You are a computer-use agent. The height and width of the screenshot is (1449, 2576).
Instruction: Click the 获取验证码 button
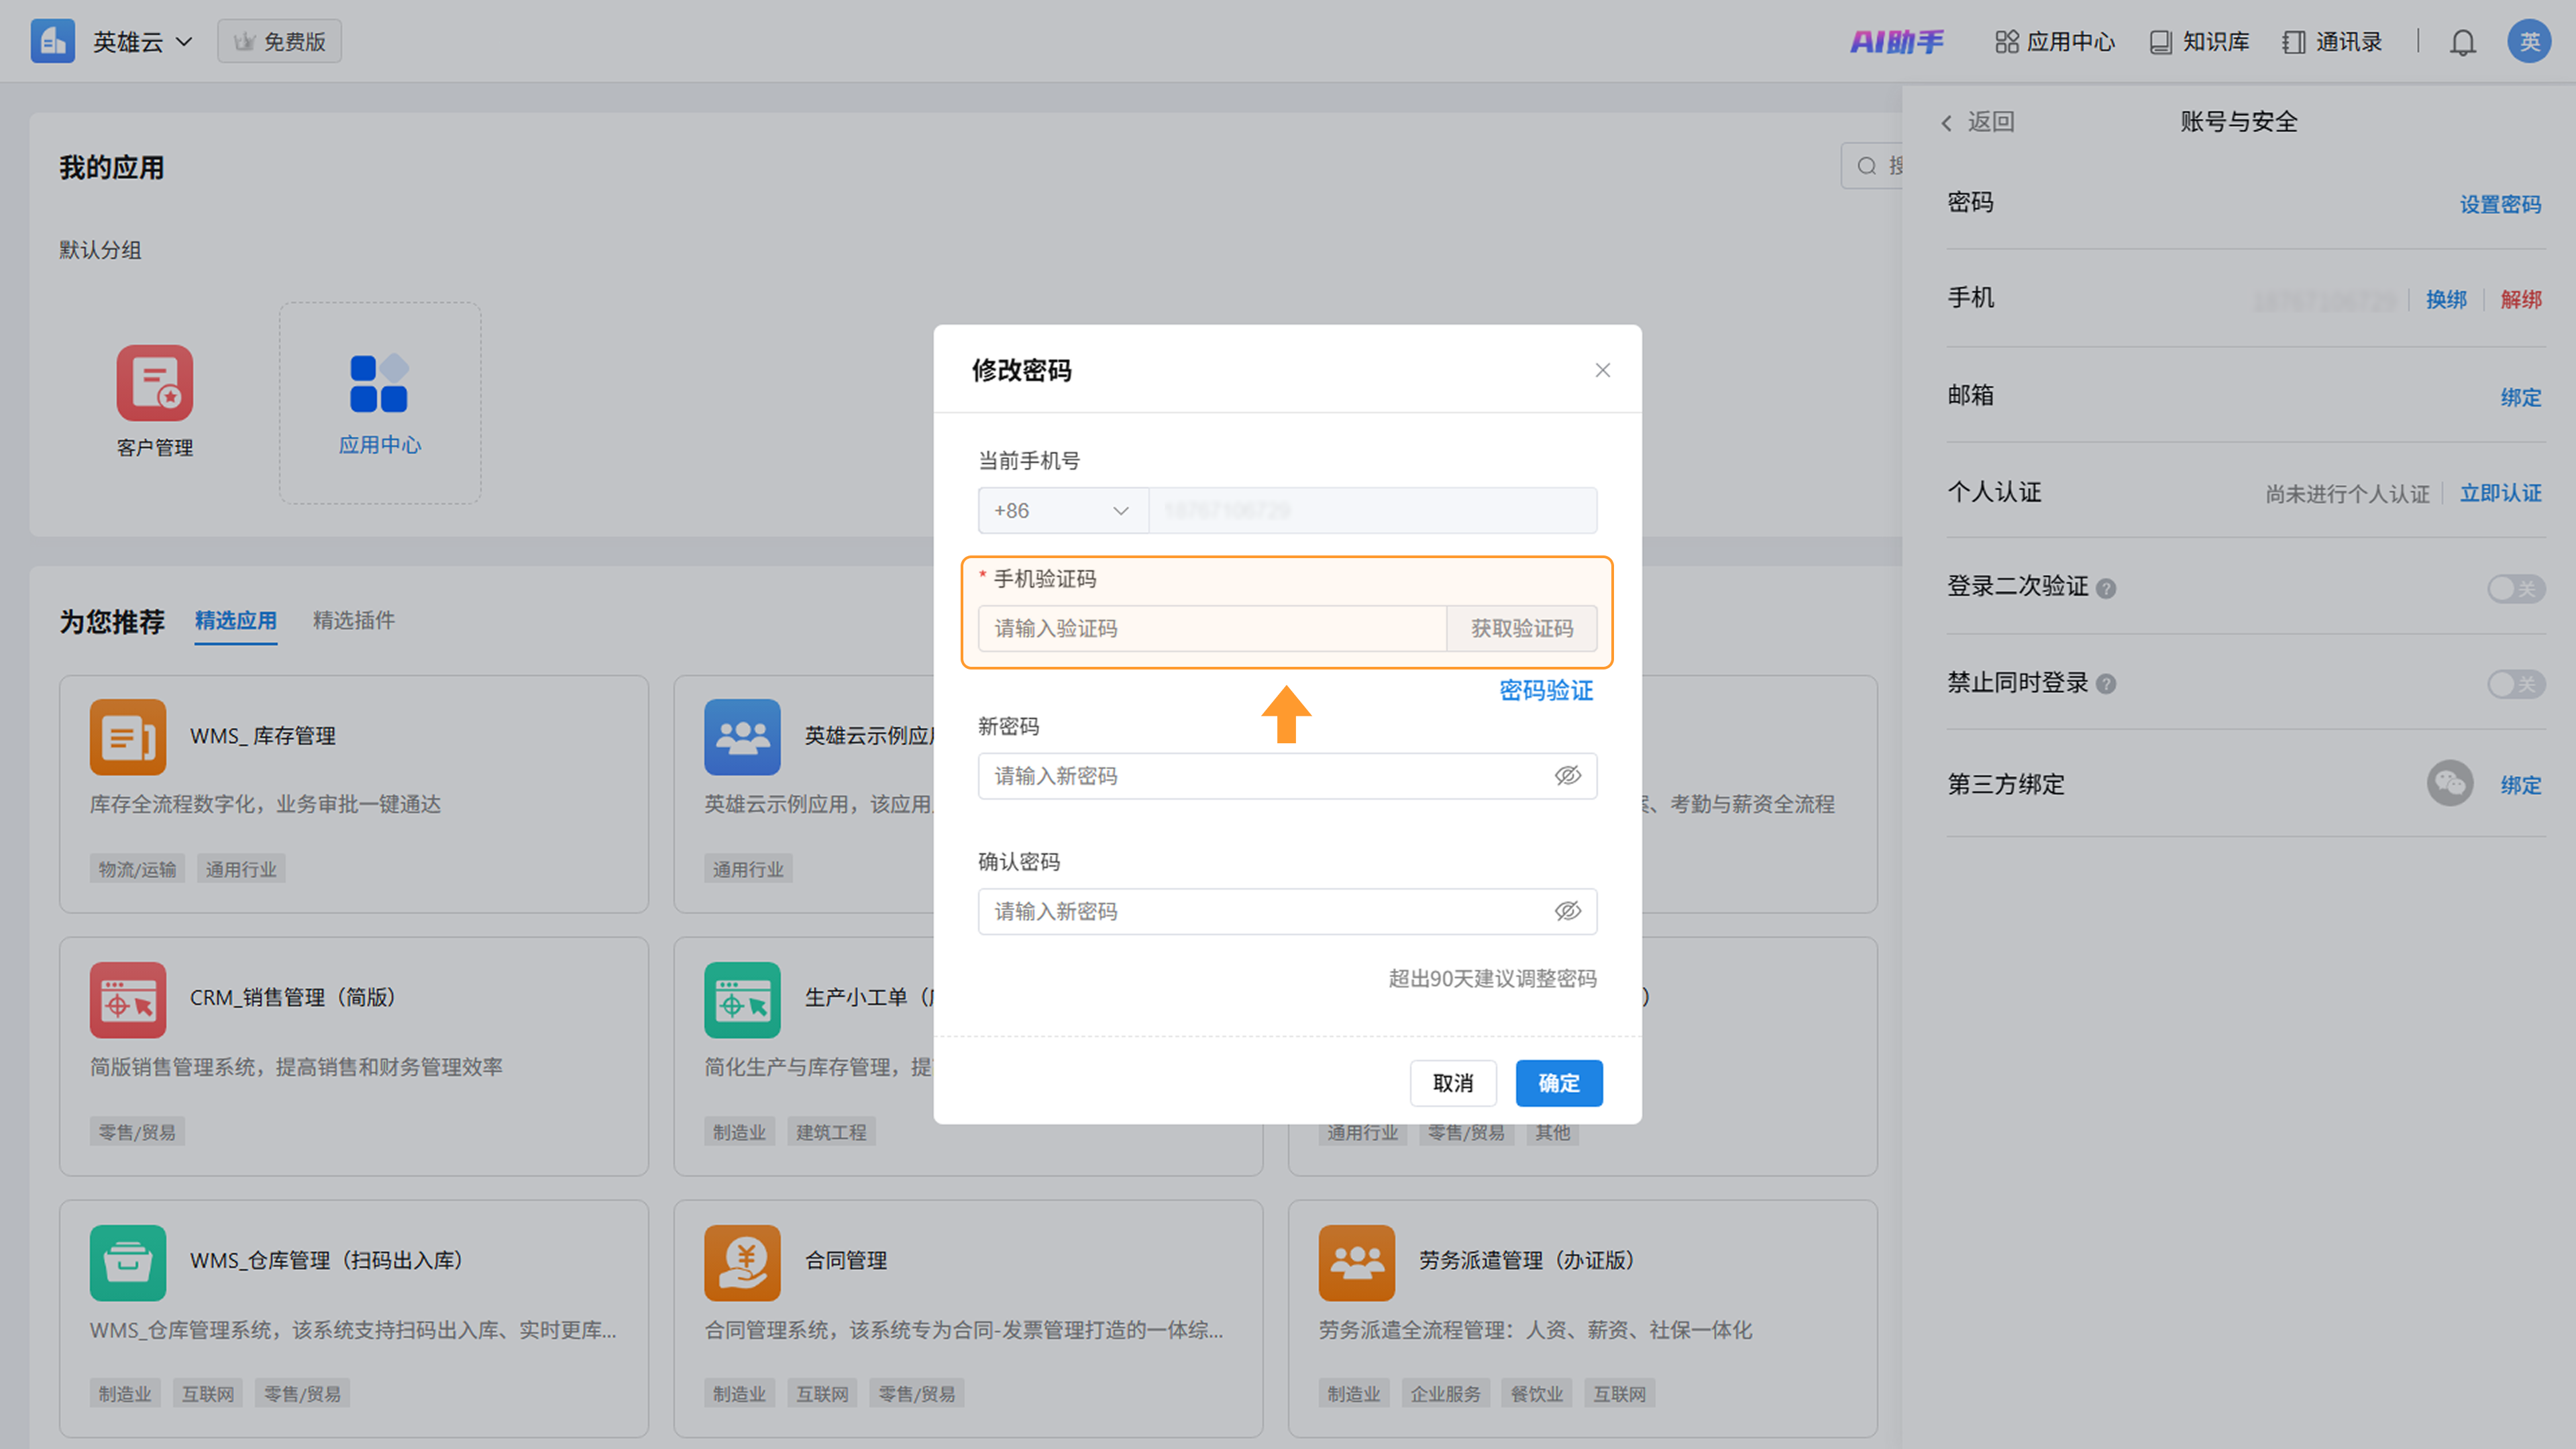pos(1521,629)
